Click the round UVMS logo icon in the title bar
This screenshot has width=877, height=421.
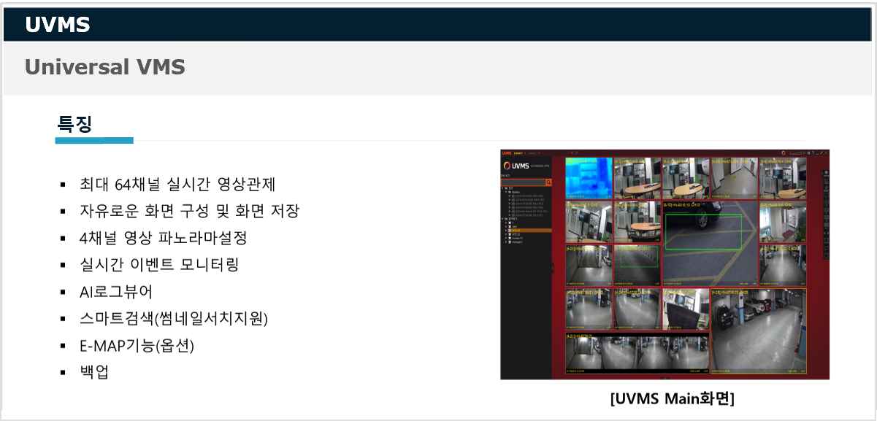pyautogui.click(x=783, y=153)
